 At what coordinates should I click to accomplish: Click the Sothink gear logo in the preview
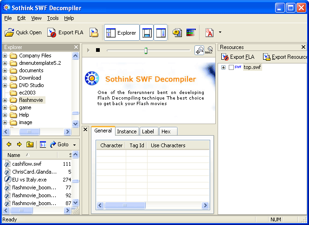coord(92,78)
